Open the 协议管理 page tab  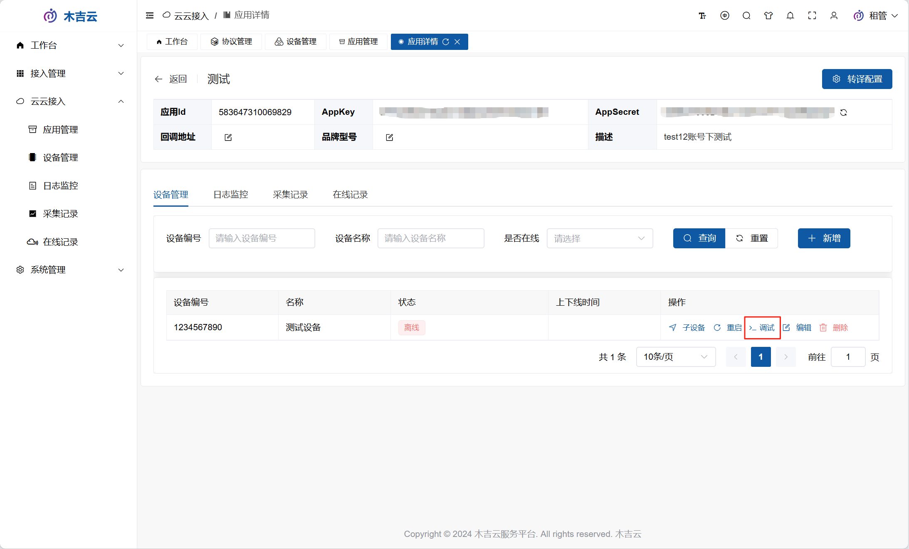click(231, 42)
